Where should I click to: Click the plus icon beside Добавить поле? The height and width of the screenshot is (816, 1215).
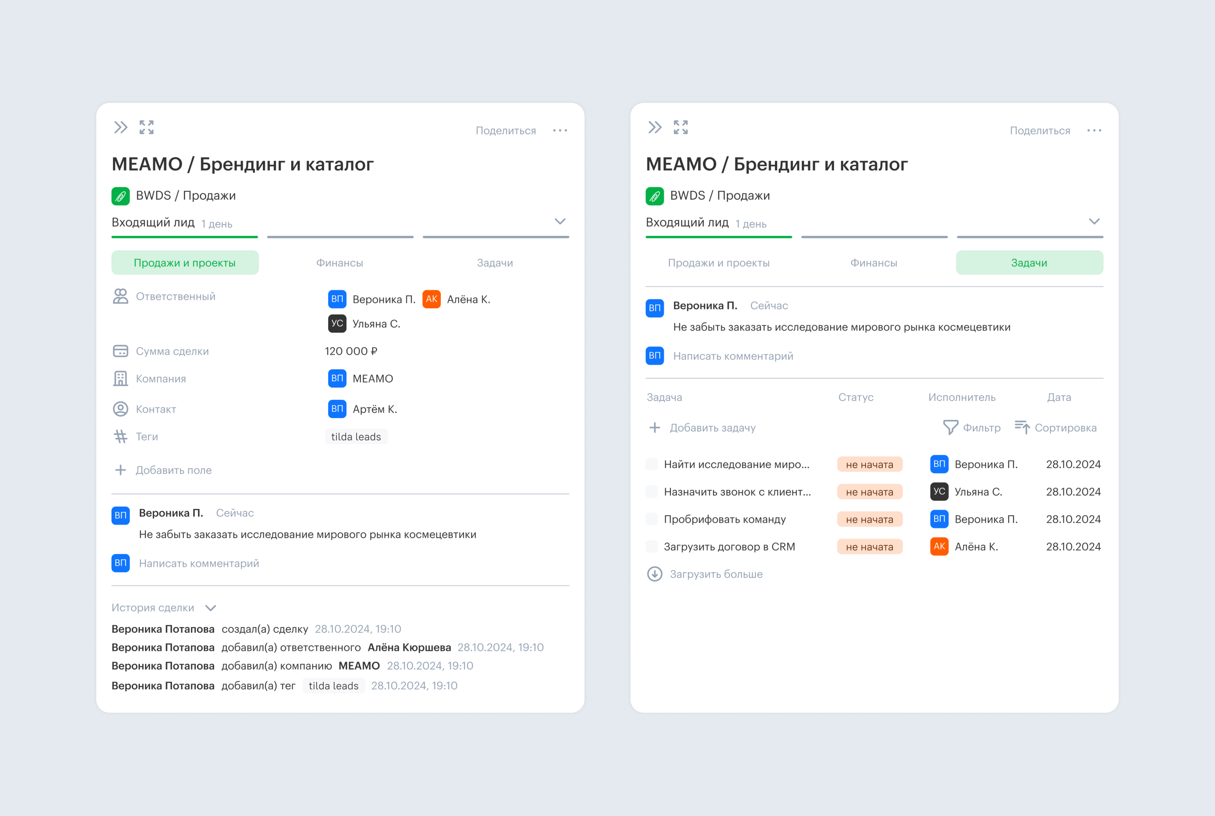tap(120, 470)
